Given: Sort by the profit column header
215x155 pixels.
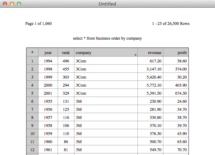Looking at the screenshot, I should [x=176, y=53].
